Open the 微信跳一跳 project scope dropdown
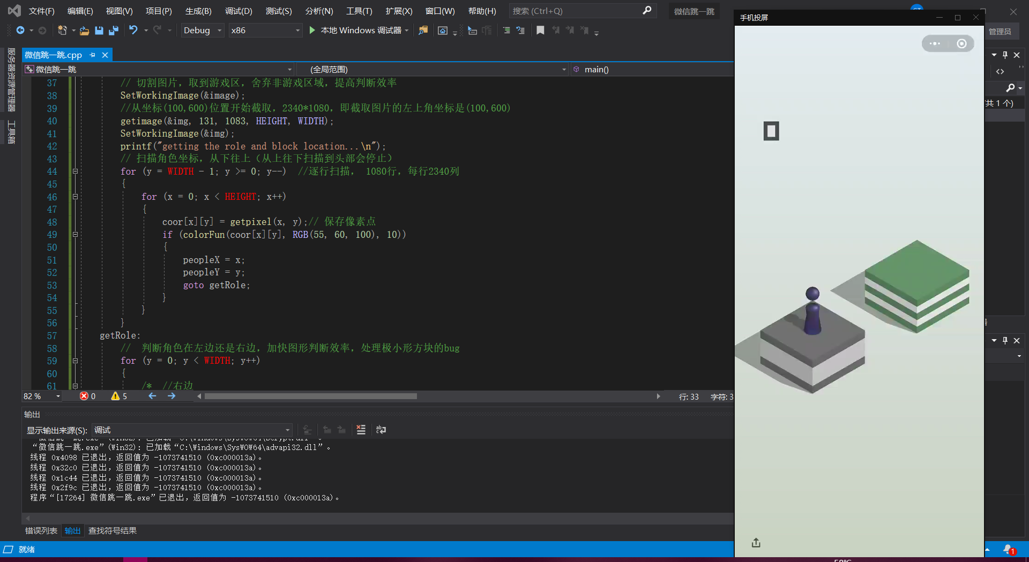The height and width of the screenshot is (562, 1029). (x=159, y=69)
